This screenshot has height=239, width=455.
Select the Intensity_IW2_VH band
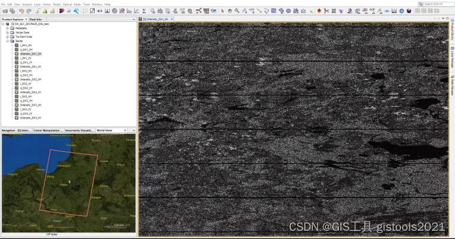(30, 79)
